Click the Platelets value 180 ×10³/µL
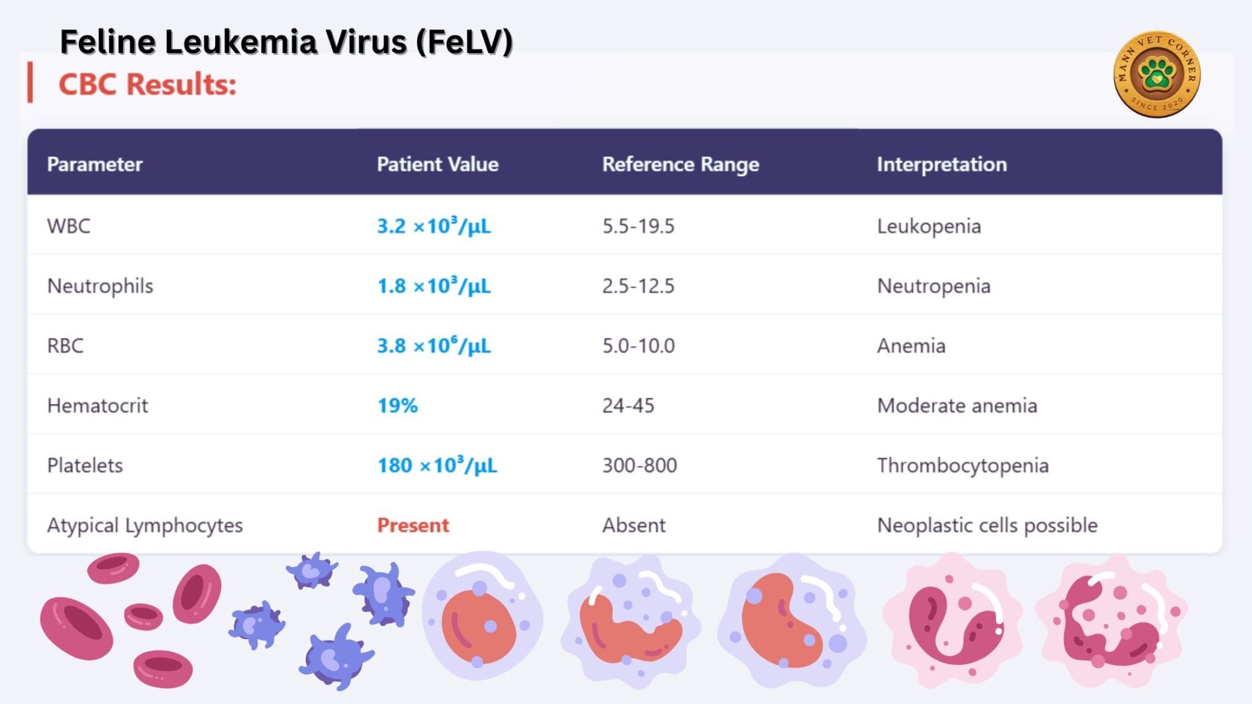The height and width of the screenshot is (704, 1252). pos(436,465)
